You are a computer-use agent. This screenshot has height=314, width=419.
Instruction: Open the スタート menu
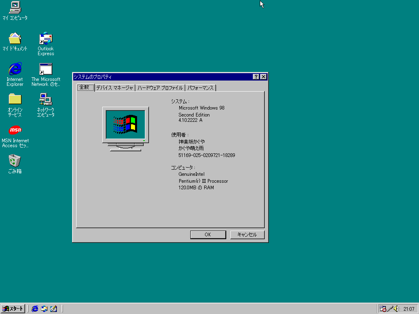[x=13, y=309]
